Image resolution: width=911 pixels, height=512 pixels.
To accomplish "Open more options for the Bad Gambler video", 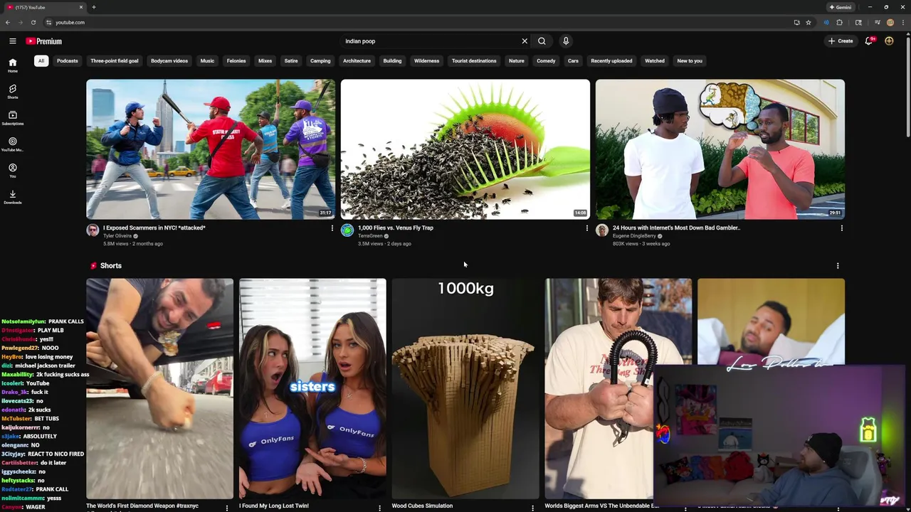I will point(841,228).
